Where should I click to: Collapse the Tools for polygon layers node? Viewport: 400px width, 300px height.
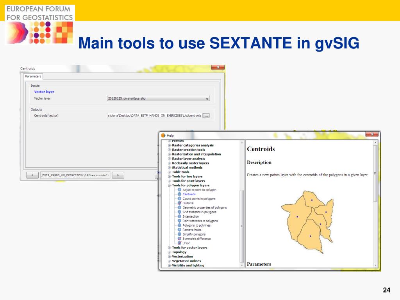pyautogui.click(x=169, y=186)
